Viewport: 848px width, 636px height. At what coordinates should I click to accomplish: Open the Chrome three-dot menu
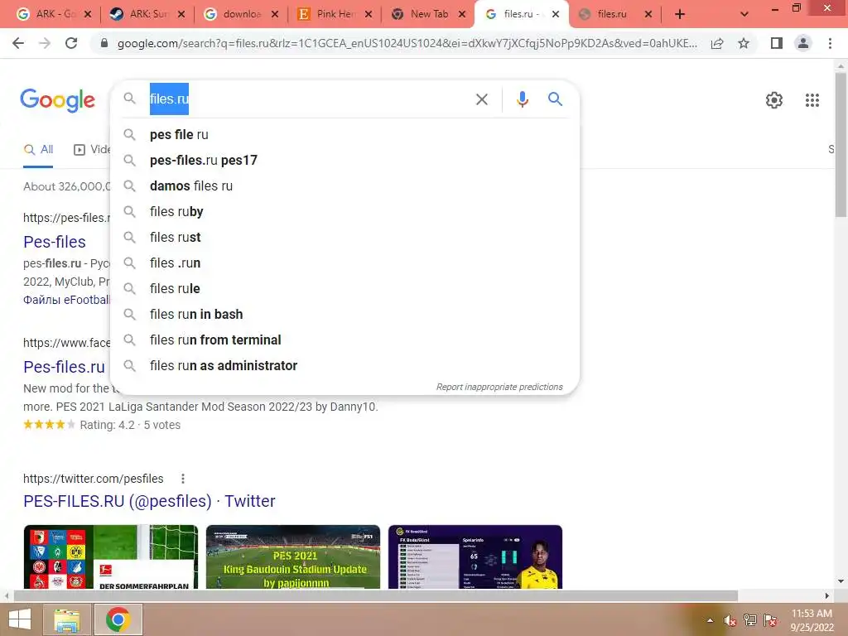[830, 43]
